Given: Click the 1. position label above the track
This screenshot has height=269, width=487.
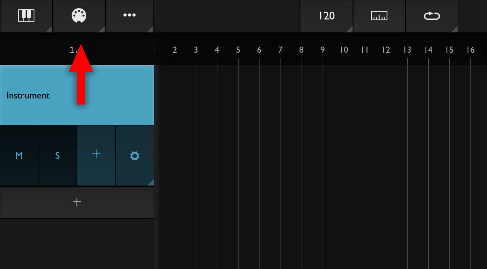Looking at the screenshot, I should pyautogui.click(x=73, y=50).
